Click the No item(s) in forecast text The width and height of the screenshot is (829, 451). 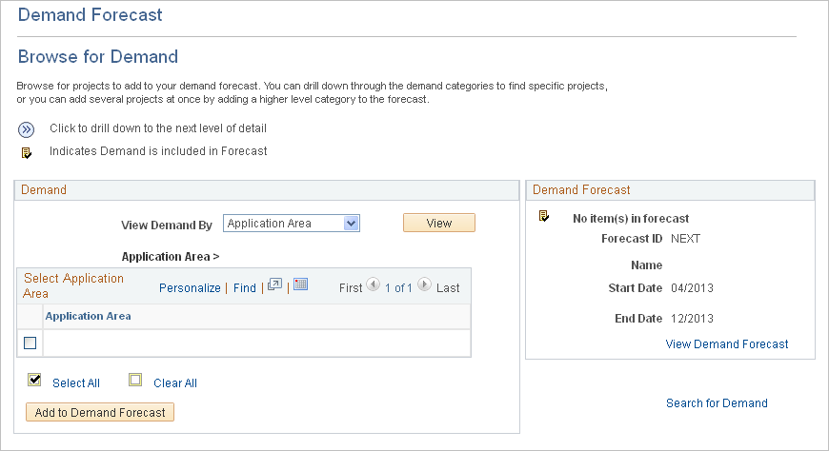pyautogui.click(x=631, y=219)
